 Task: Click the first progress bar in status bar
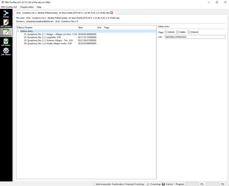tap(192, 184)
